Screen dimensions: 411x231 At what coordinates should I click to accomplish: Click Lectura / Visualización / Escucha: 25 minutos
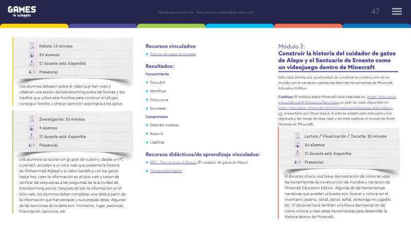345,136
